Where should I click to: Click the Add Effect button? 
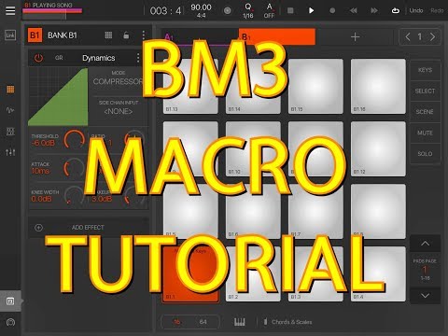pos(88,228)
